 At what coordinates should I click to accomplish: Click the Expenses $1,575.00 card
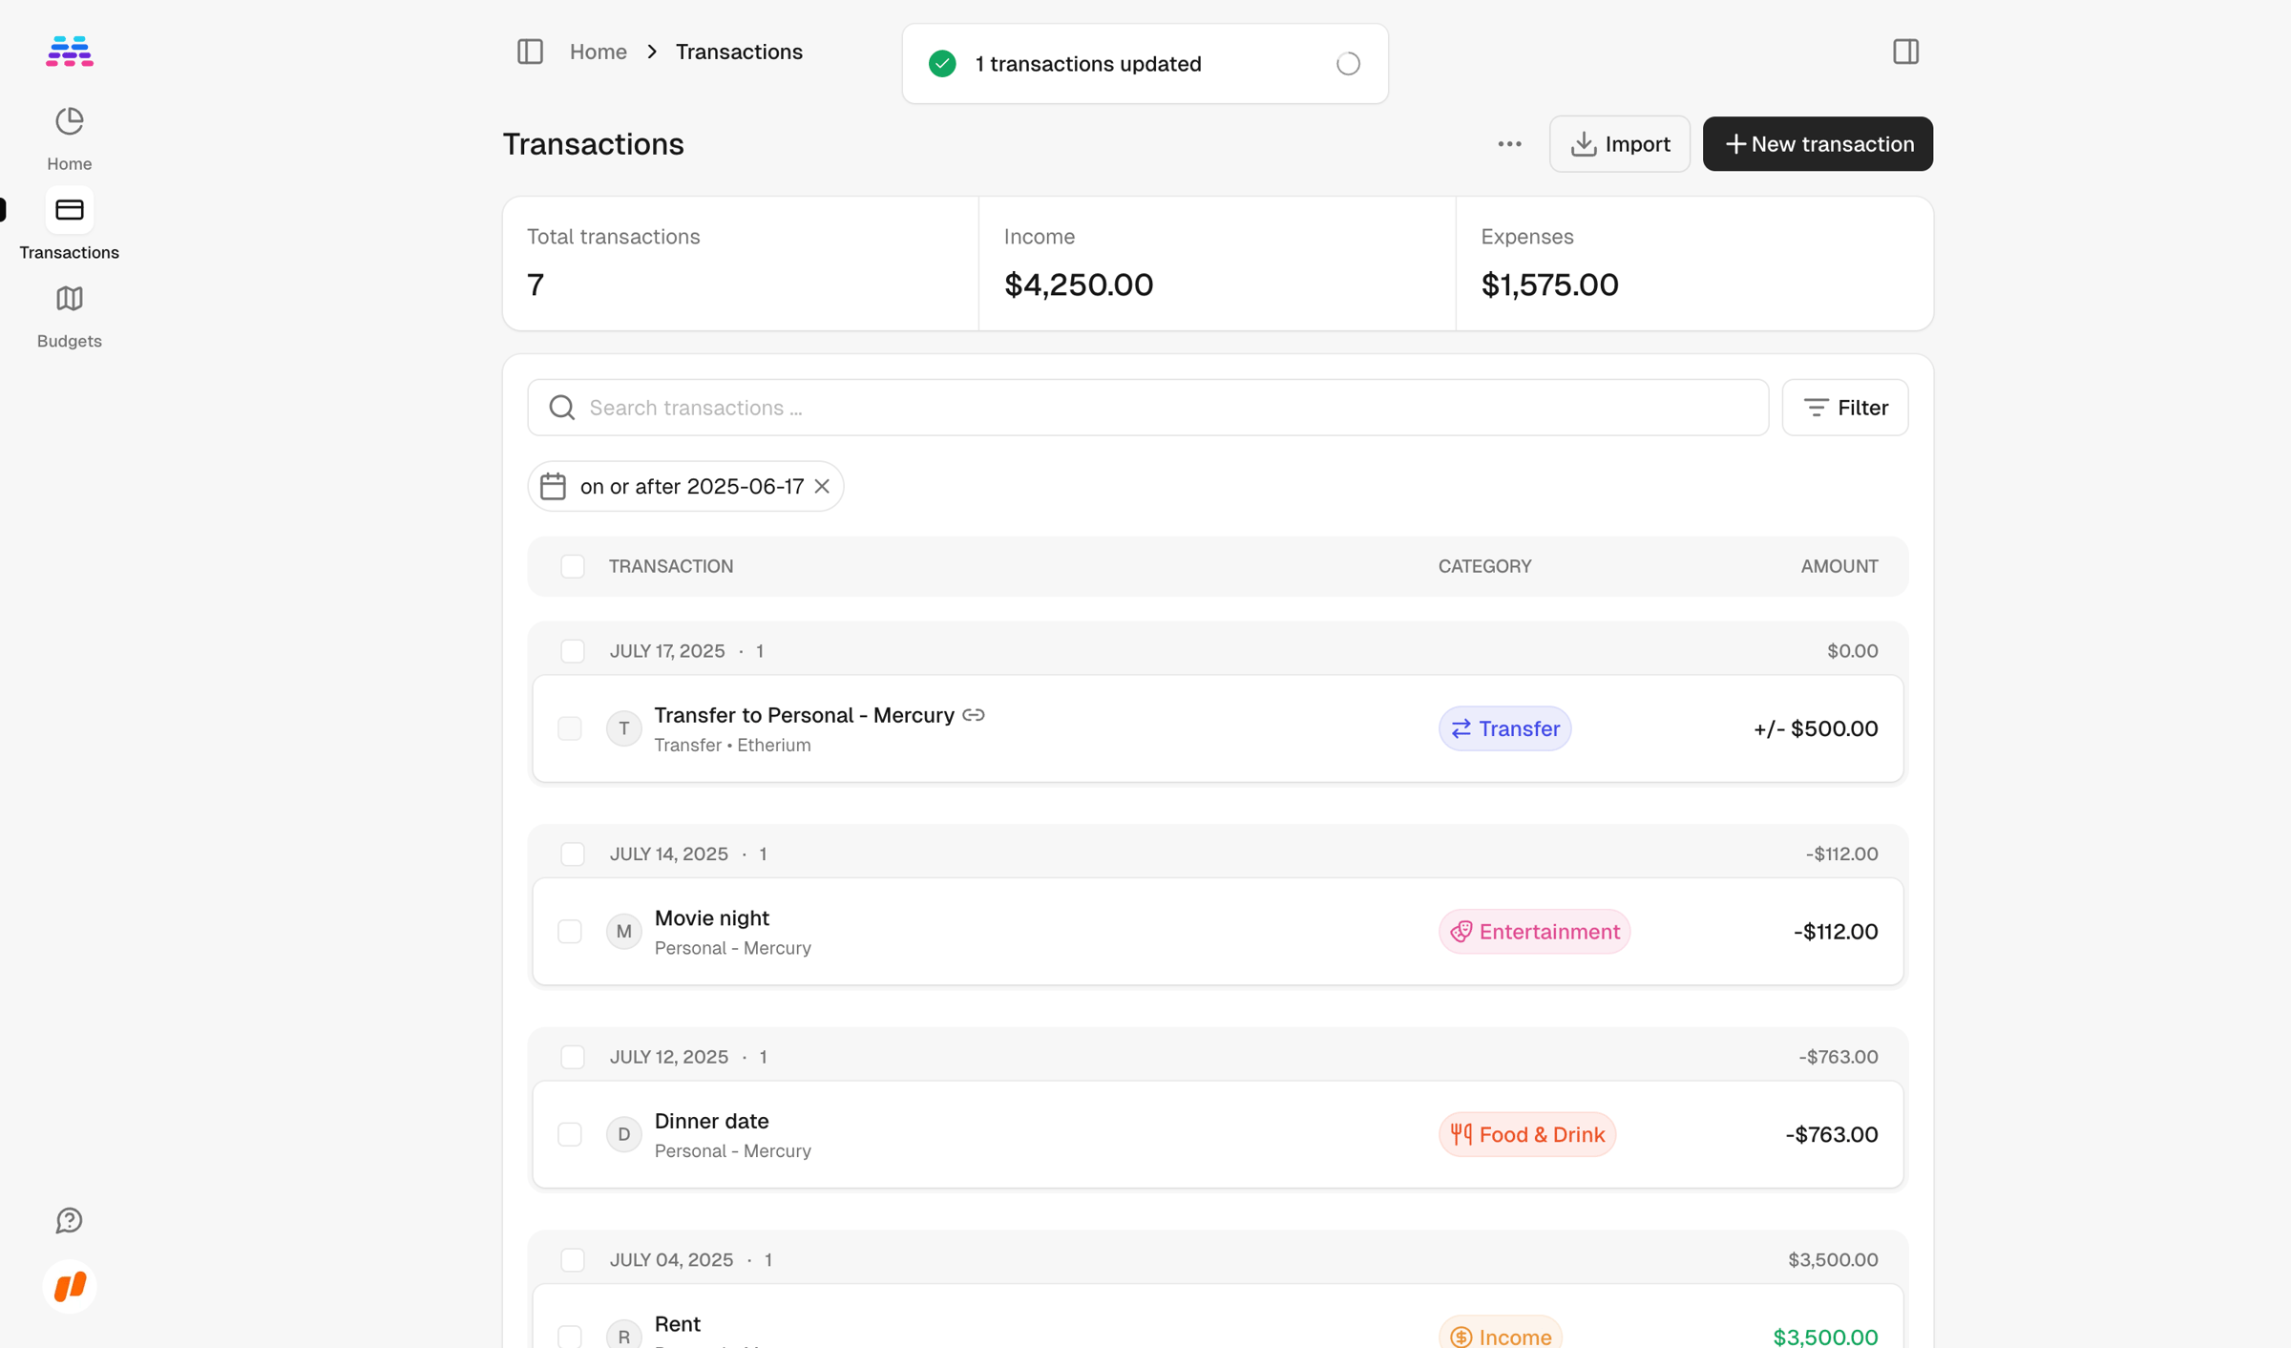[x=1693, y=263]
